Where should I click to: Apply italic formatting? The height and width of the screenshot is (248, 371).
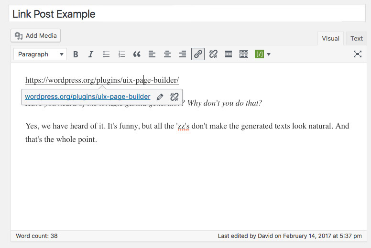[x=90, y=54]
